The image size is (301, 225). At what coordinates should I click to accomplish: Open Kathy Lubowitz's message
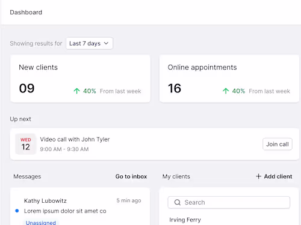[80, 207]
